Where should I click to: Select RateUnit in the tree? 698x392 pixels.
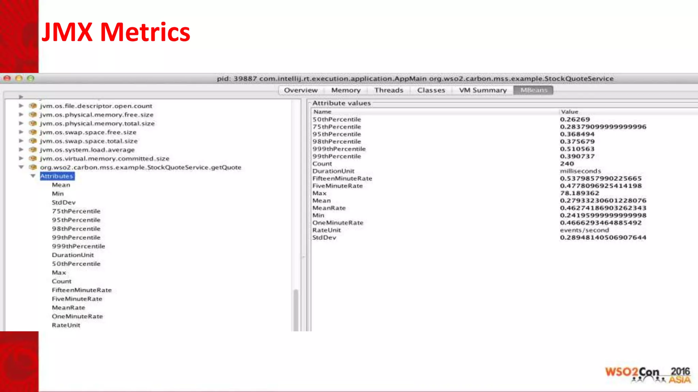[x=66, y=325]
